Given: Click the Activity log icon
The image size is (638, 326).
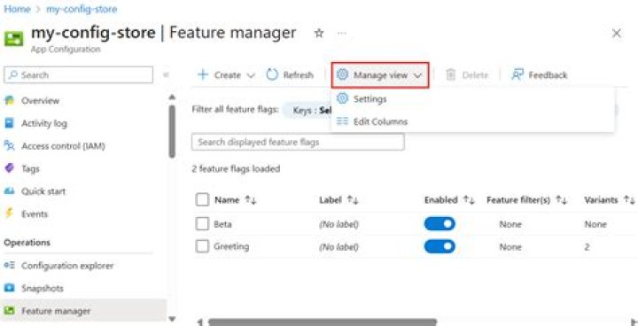Looking at the screenshot, I should tap(9, 123).
